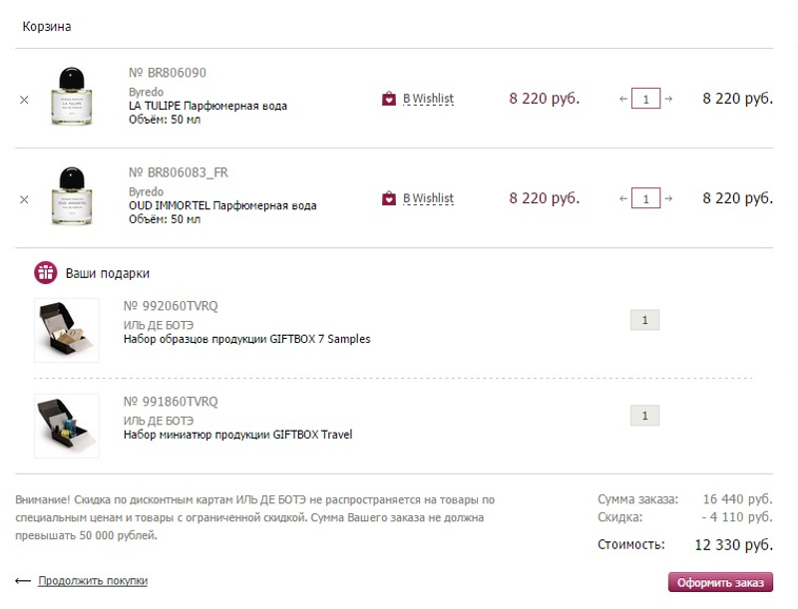This screenshot has width=798, height=609.
Task: Add LA TULIPE via В Wishlist link
Action: (428, 99)
